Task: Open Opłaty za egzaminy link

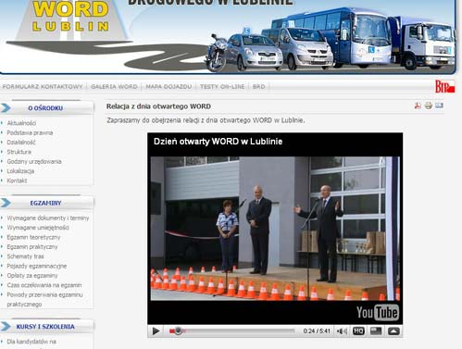Action: [32, 275]
